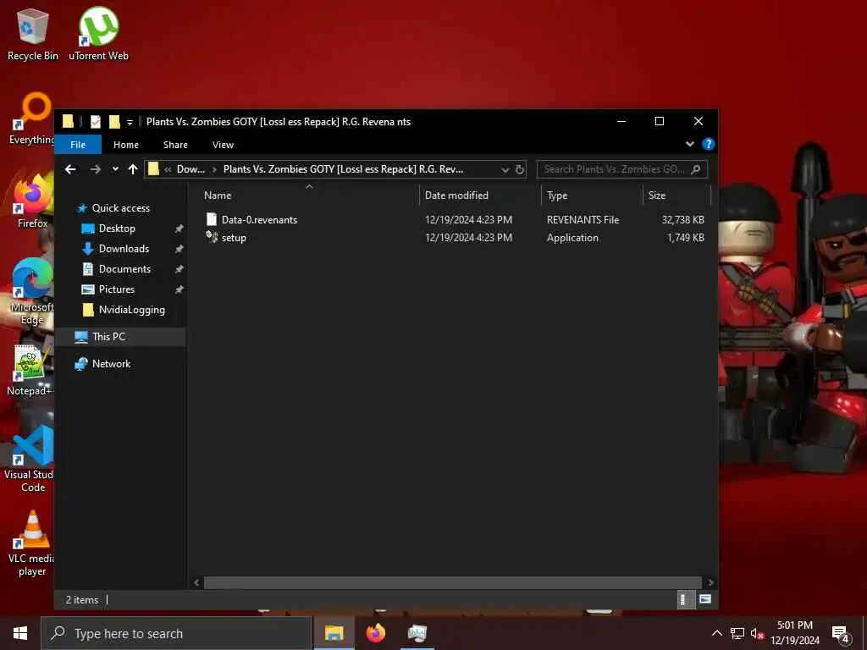This screenshot has height=650, width=867.
Task: Click the horizontal scrollbar in file list
Action: [x=453, y=582]
